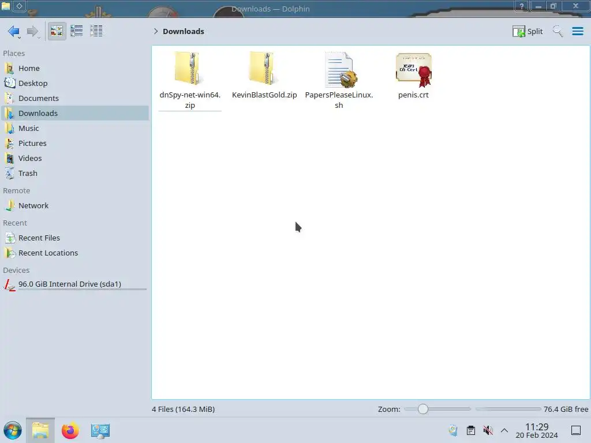Switch to Compact view mode
The height and width of the screenshot is (443, 591).
tap(77, 31)
